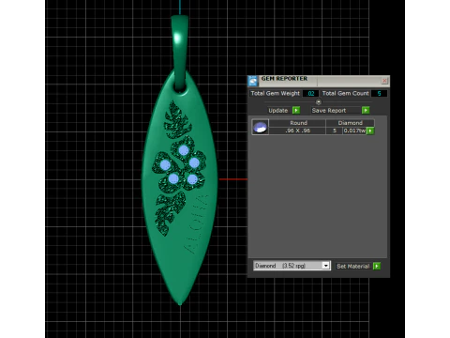The image size is (450, 338).
Task: Click the Set Material label button
Action: click(x=352, y=267)
